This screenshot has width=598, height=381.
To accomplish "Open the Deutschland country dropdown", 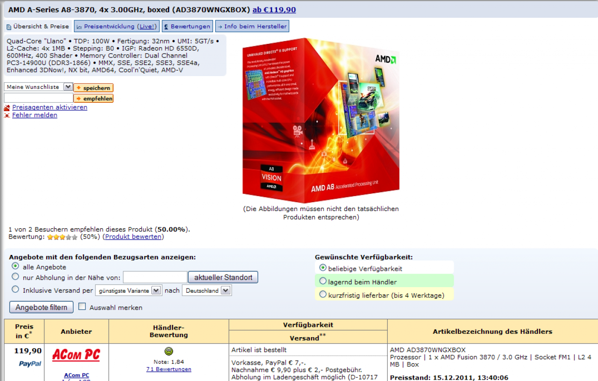I will [206, 290].
